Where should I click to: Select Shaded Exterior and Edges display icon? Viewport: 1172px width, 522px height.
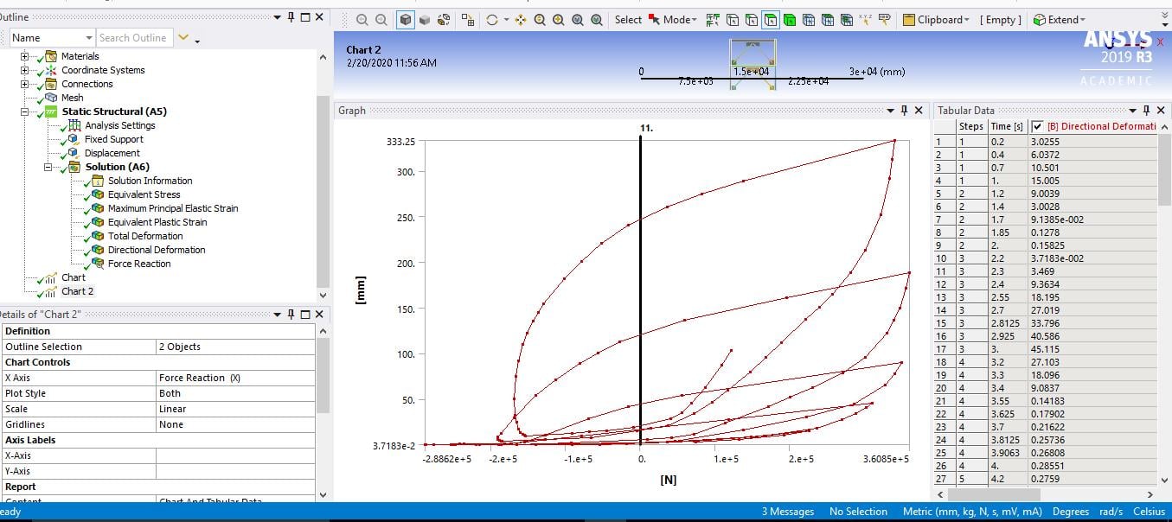click(x=406, y=19)
